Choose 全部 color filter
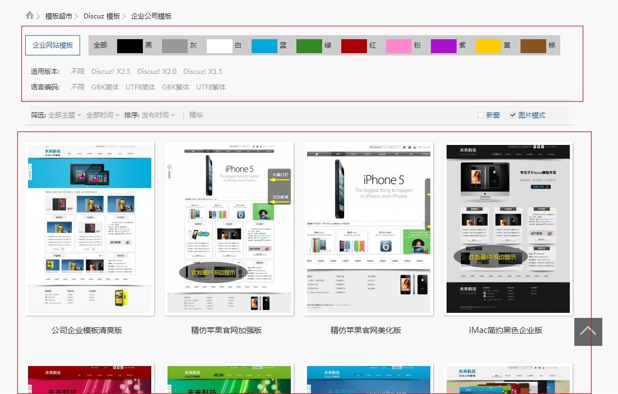Viewport: 618px width, 394px height. (100, 45)
